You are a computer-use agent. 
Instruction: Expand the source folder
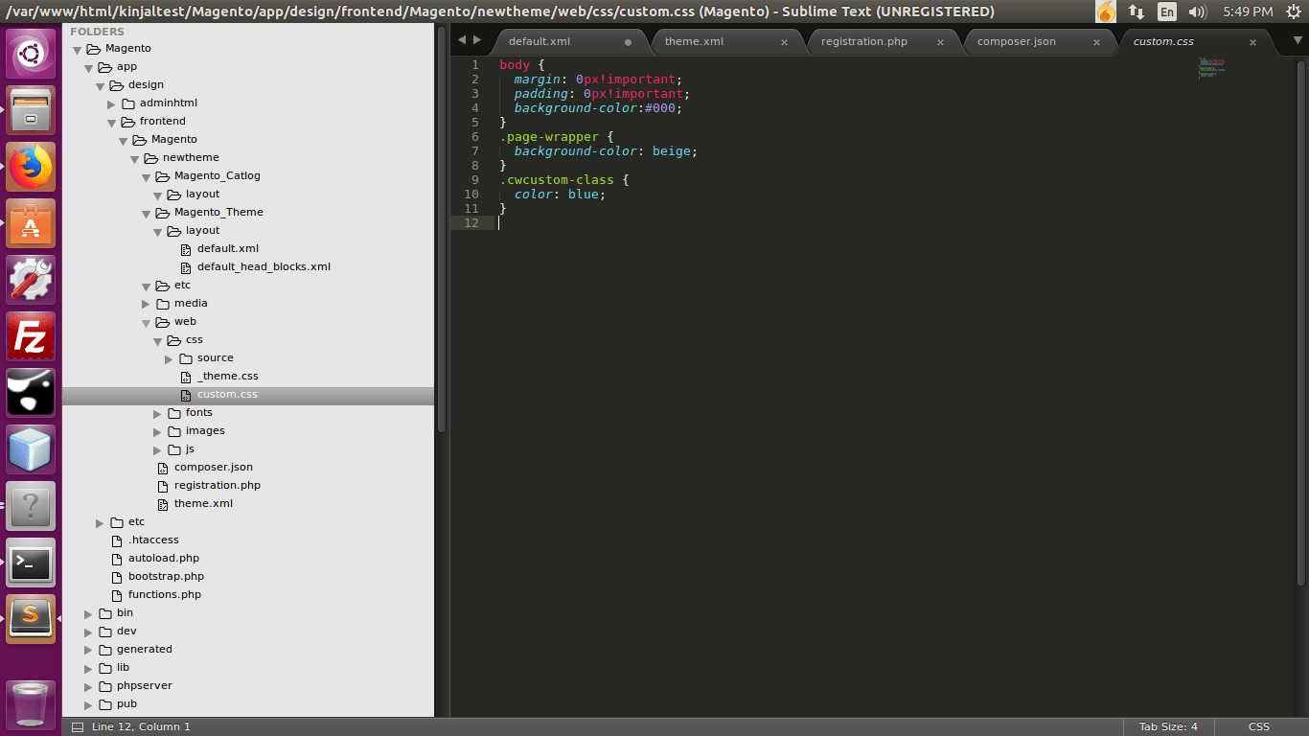click(170, 358)
